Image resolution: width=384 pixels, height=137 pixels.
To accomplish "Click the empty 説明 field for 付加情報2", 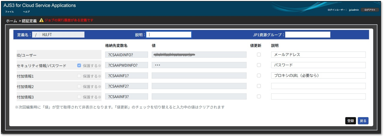I will point(318,86).
